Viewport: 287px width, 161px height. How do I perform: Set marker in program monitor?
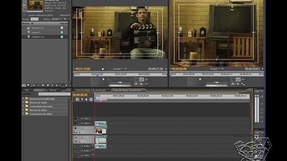click(x=200, y=80)
